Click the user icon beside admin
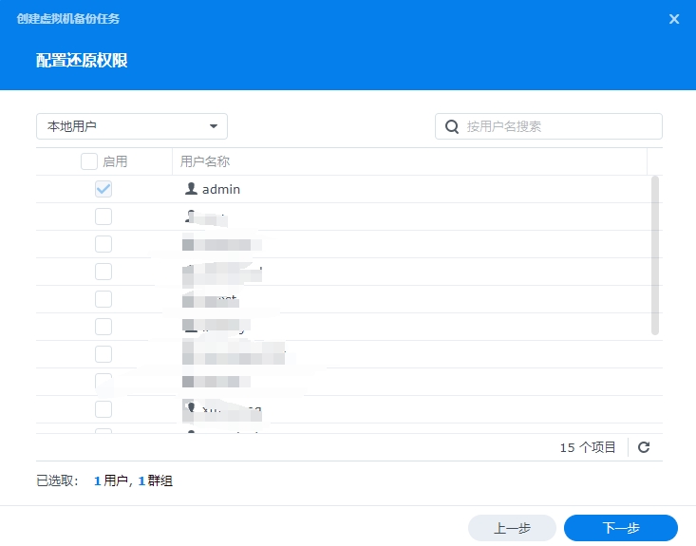Viewport: 696px width, 546px height. point(191,189)
